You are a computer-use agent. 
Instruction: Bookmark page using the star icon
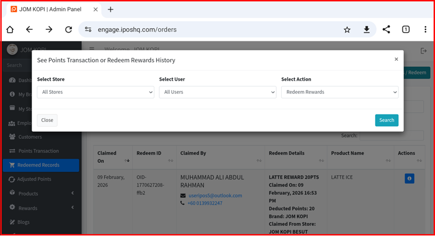click(x=347, y=30)
